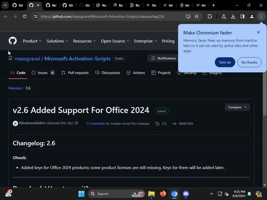This screenshot has height=200, width=267.
Task: Switch to the Discussions tab
Action: tap(107, 73)
